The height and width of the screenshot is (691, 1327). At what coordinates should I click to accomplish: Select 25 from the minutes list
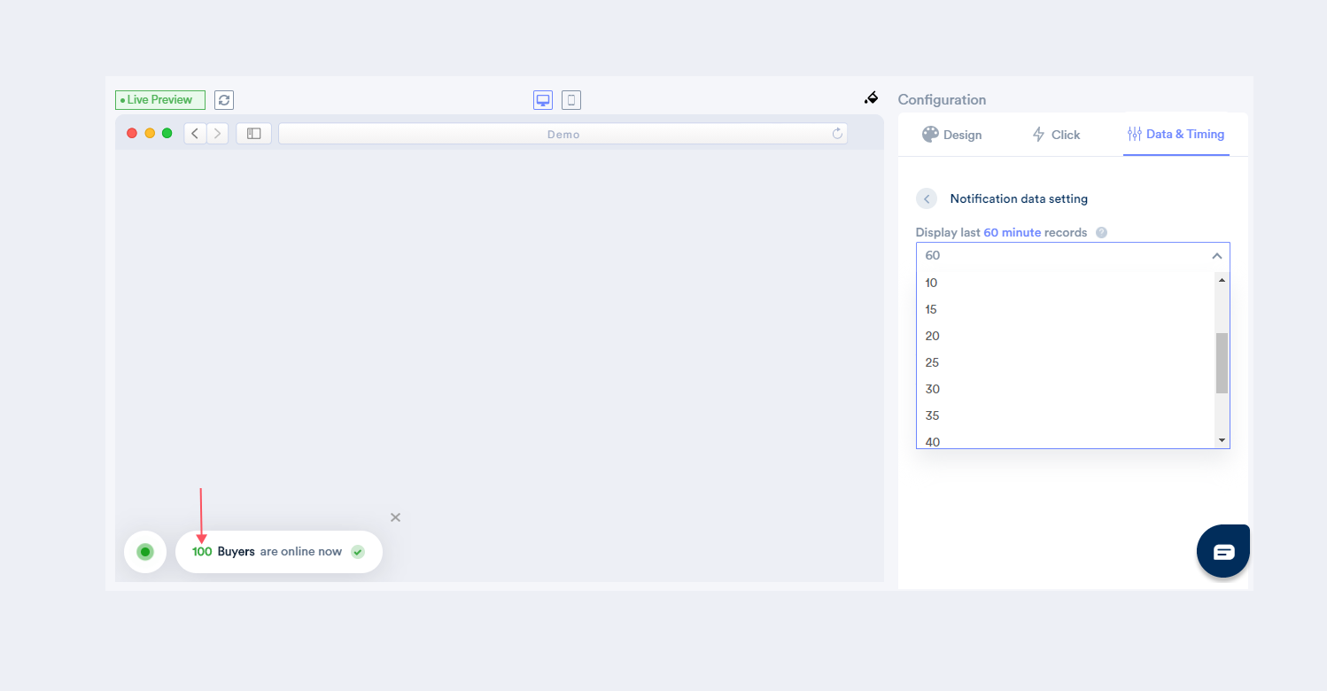(x=1067, y=362)
